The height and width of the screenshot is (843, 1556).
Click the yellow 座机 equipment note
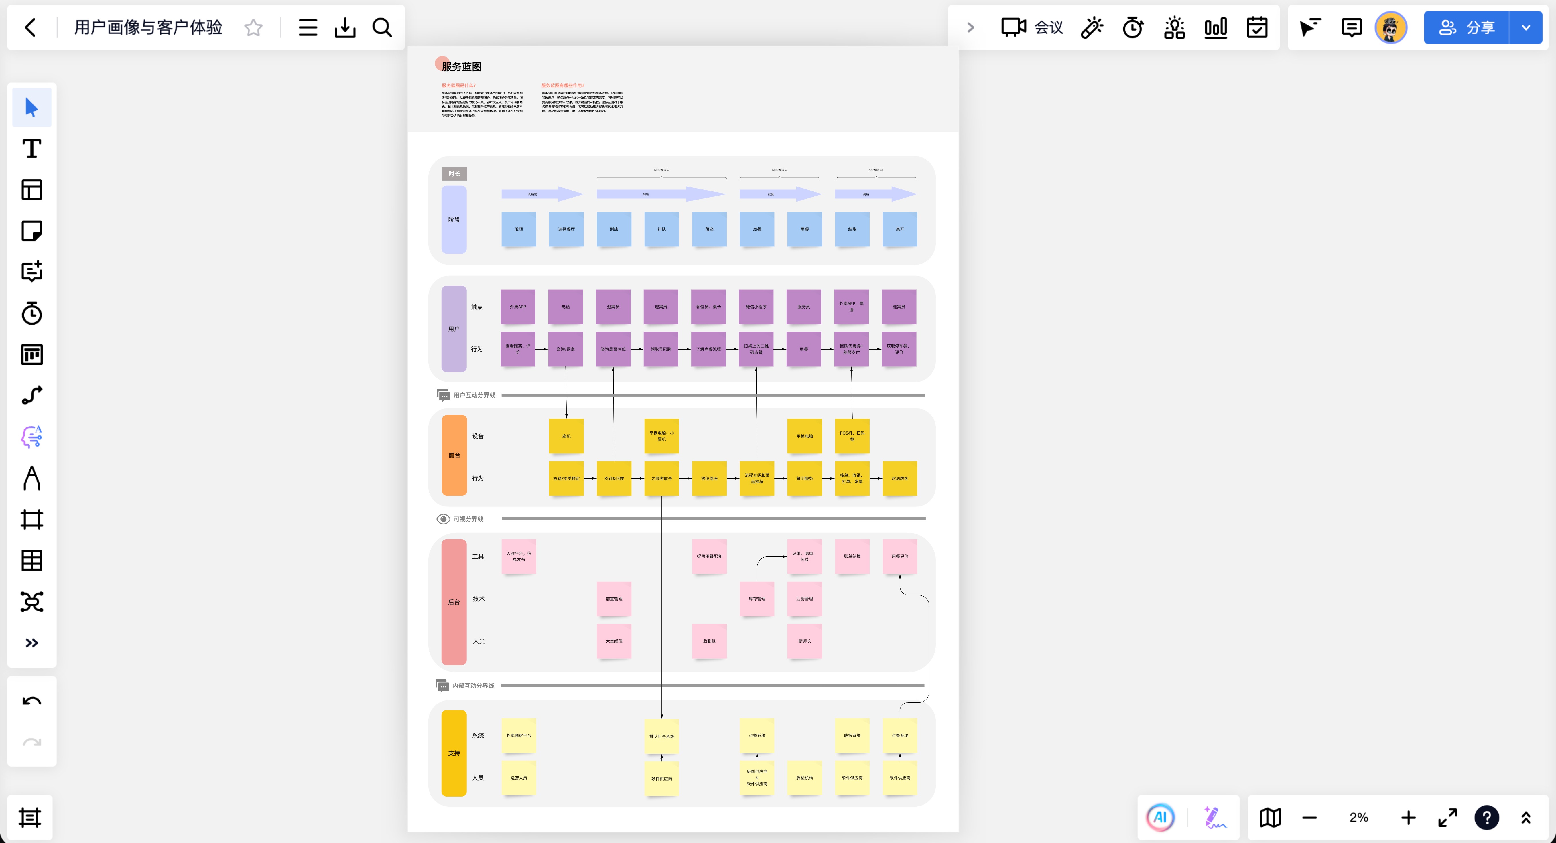pos(567,436)
